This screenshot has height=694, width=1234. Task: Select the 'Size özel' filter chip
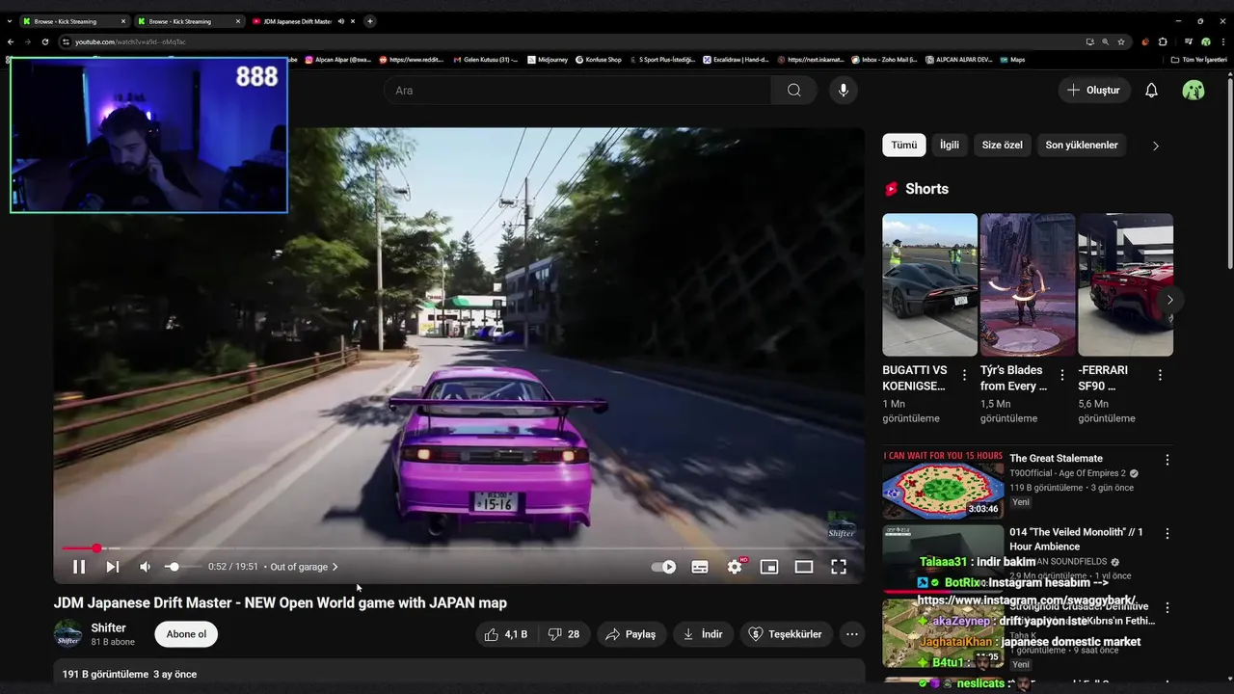(x=1003, y=145)
